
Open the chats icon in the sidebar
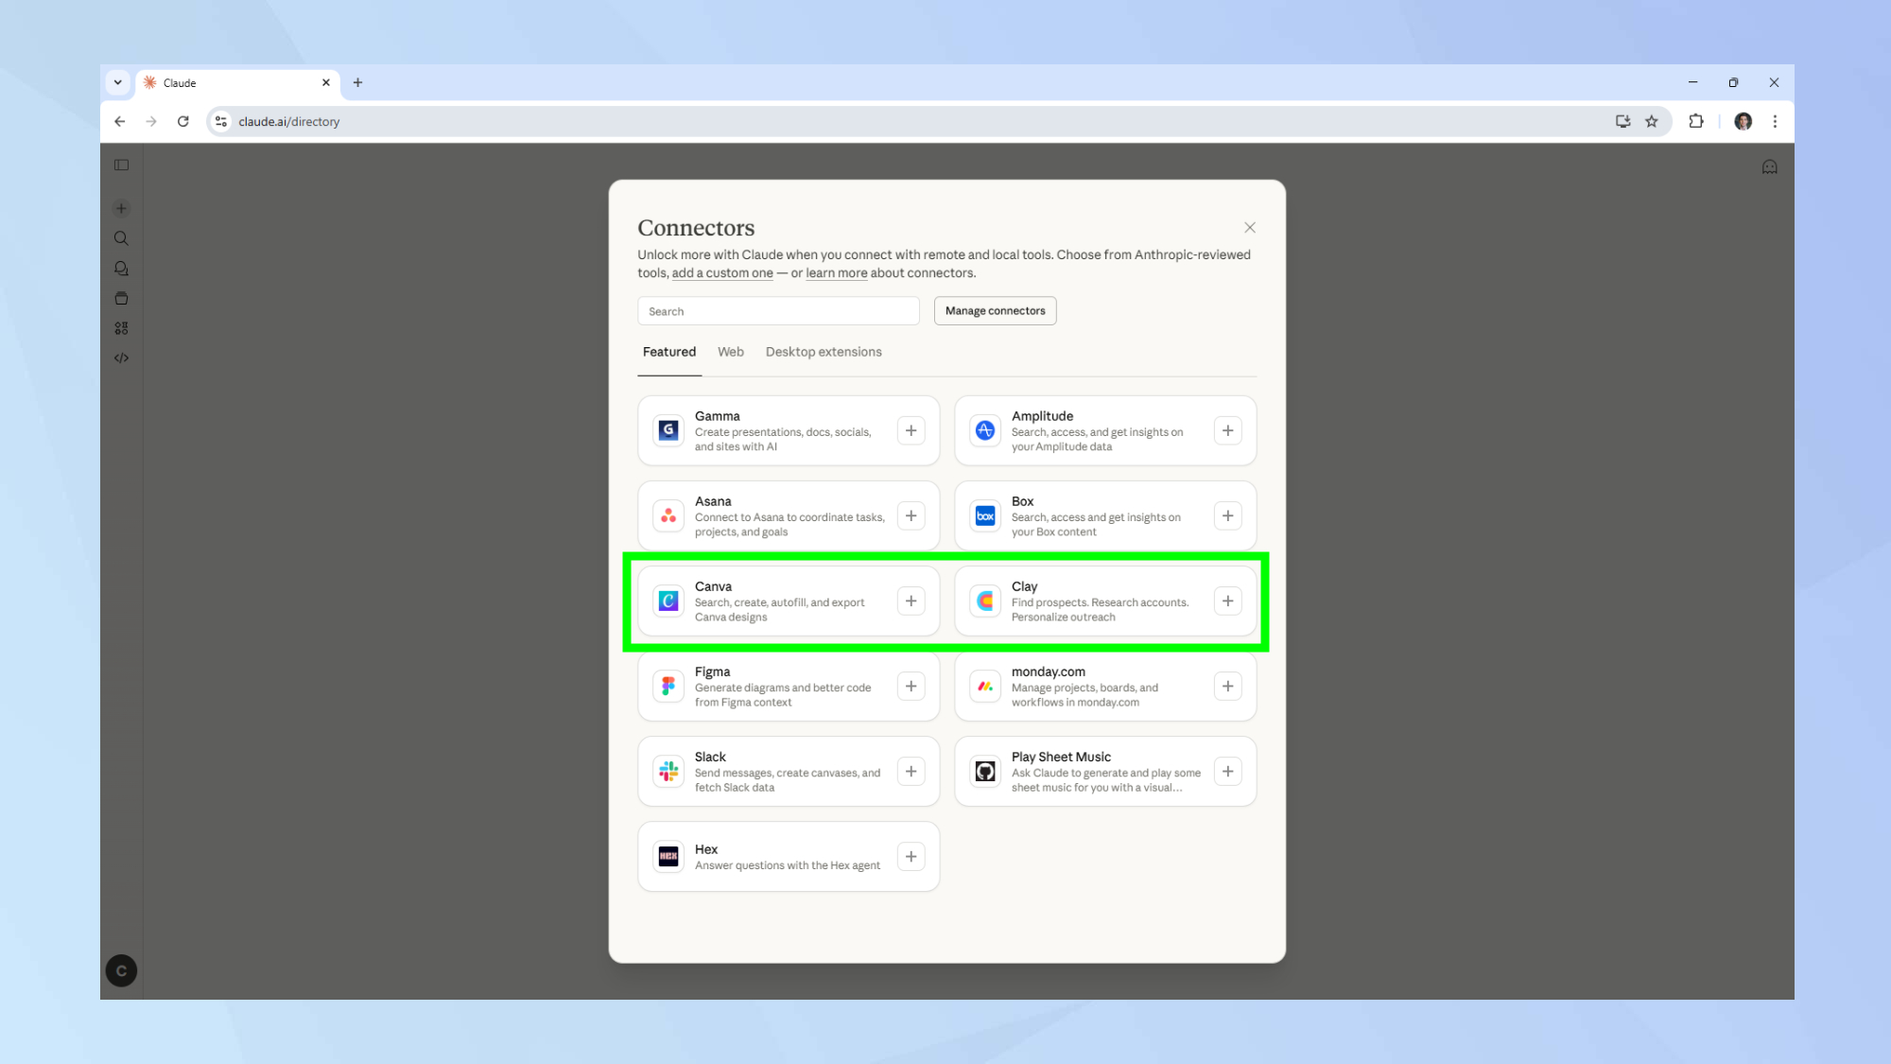(121, 268)
